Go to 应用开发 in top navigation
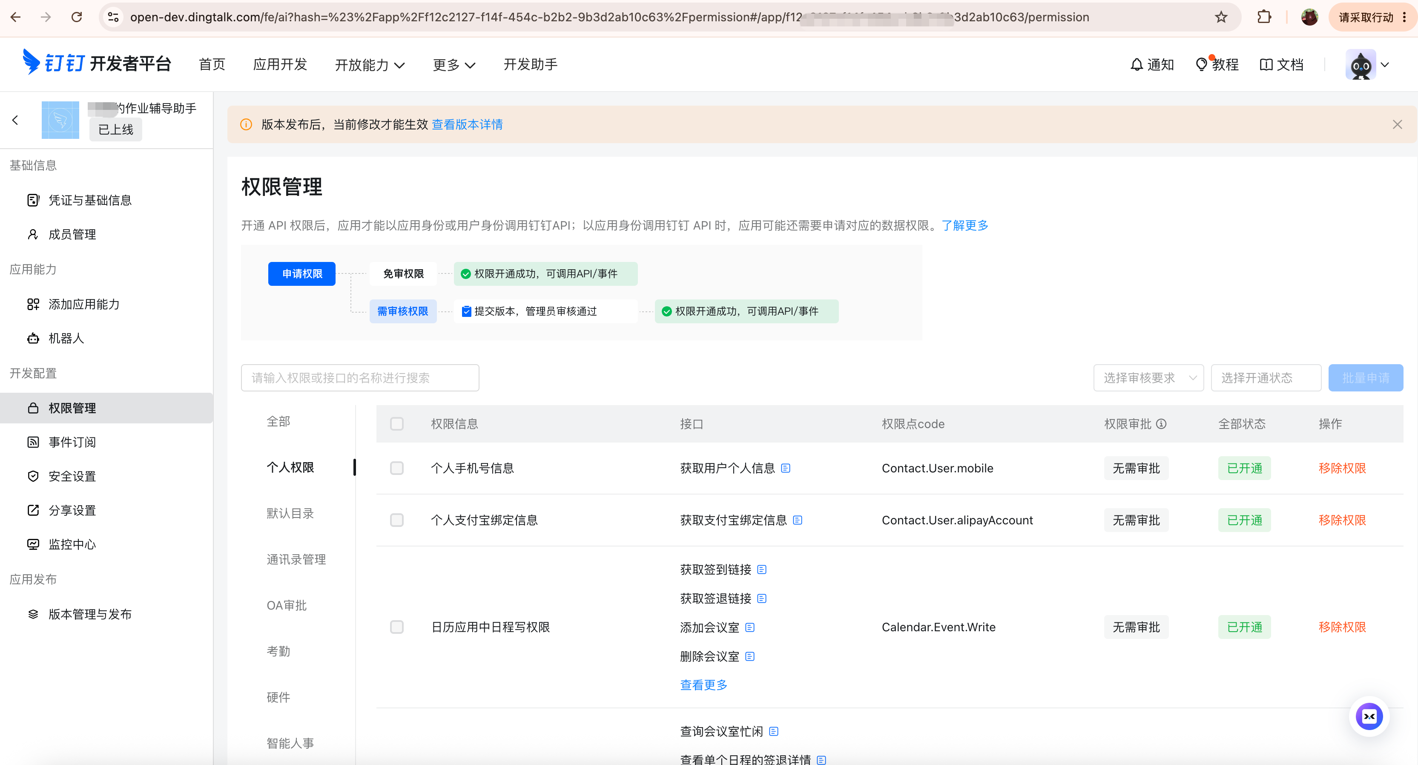Viewport: 1418px width, 765px height. [x=280, y=64]
